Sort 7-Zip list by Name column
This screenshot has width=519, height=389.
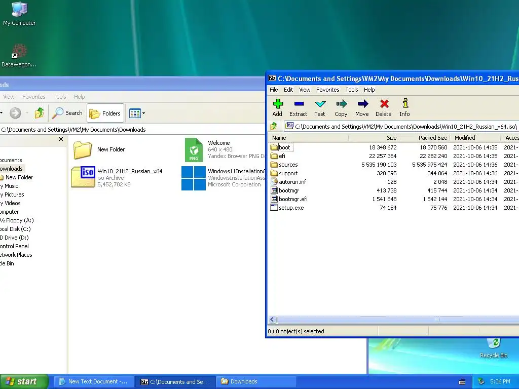pyautogui.click(x=309, y=138)
